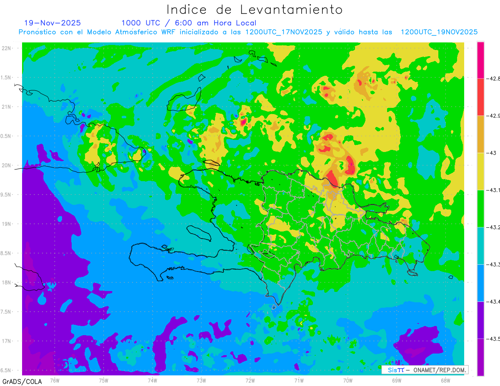Screen dimensions: 500x386
Task: Click the "1200UTC_19NOV2025" valid time
Action: pos(439,32)
